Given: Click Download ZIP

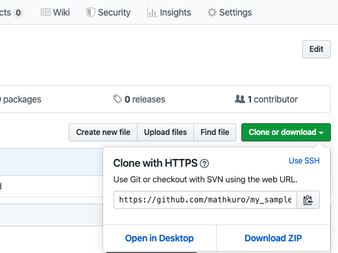Looking at the screenshot, I should click(x=273, y=238).
